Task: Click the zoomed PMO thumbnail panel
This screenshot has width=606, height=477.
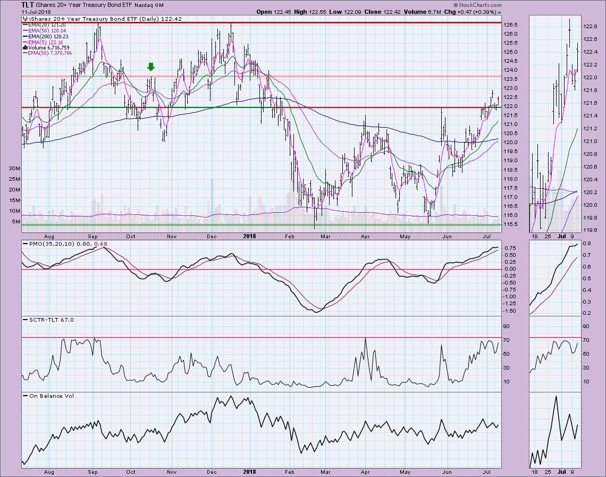Action: (554, 278)
